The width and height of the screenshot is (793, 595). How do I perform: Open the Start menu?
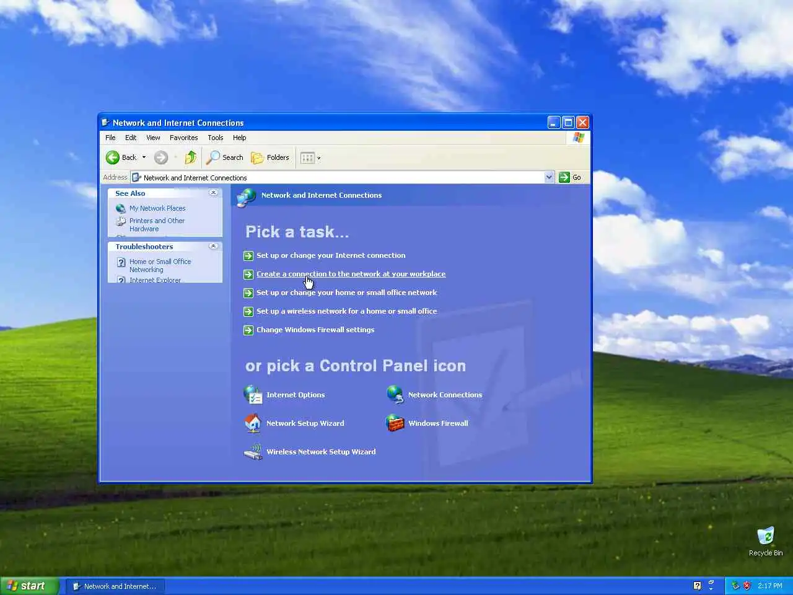point(30,586)
